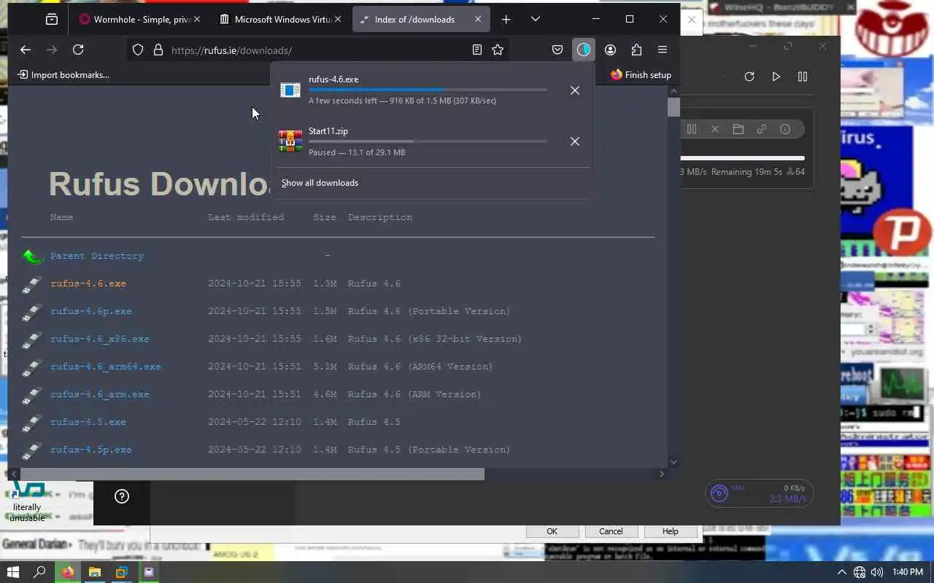The image size is (934, 583).
Task: Sort the listing by Name header
Action: (x=62, y=217)
